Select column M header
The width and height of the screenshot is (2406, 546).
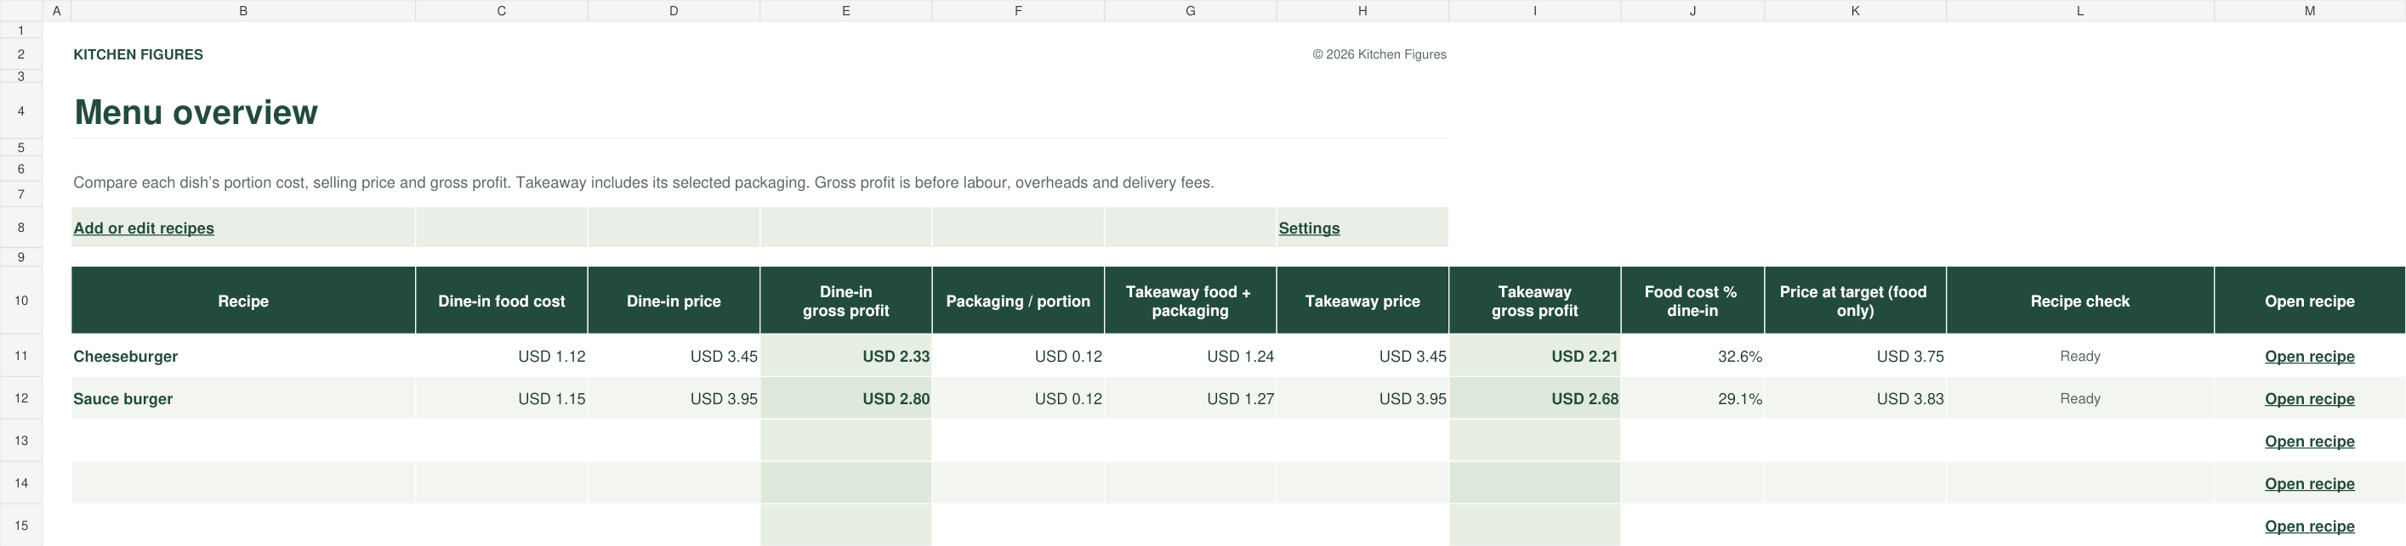2309,10
